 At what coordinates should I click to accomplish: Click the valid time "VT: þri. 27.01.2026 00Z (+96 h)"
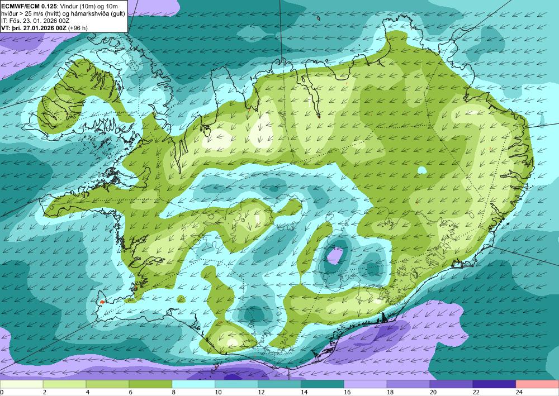(44, 27)
